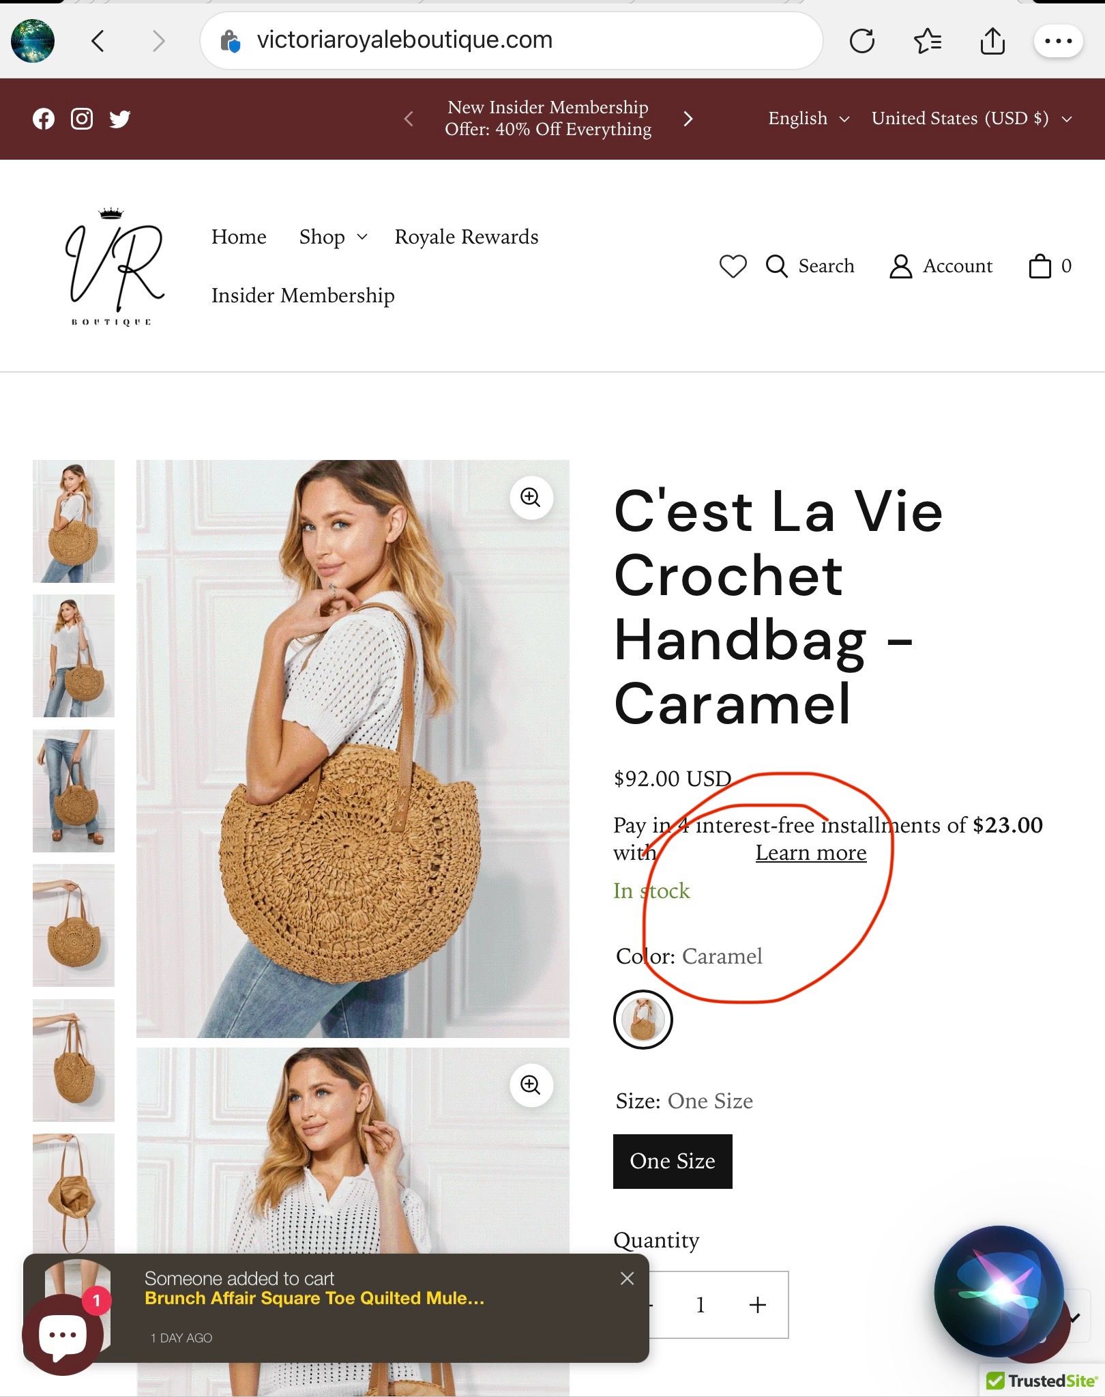Increase quantity with the plus button
Screen dimensions: 1105x1397
(757, 1305)
